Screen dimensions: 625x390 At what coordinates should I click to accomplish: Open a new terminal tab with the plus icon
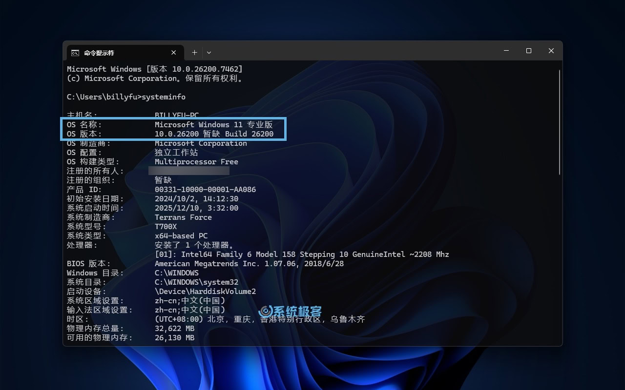tap(194, 52)
